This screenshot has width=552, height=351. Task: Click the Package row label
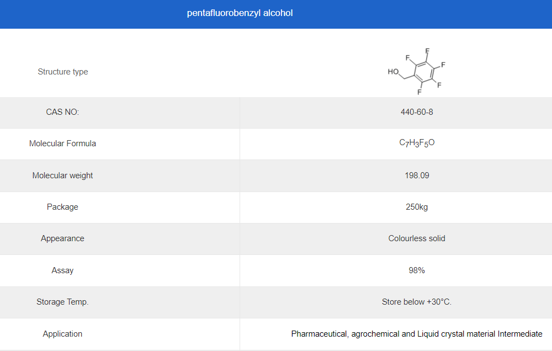point(62,207)
